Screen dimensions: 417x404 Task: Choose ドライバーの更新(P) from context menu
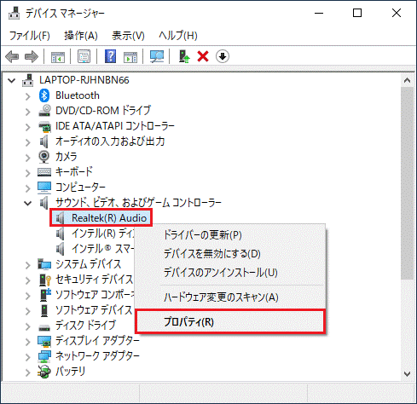click(230, 235)
